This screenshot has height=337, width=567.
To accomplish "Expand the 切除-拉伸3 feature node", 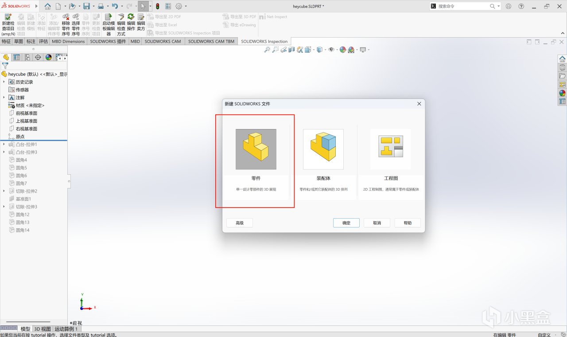I will 4,207.
